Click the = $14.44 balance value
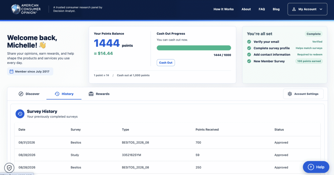 coord(103,53)
